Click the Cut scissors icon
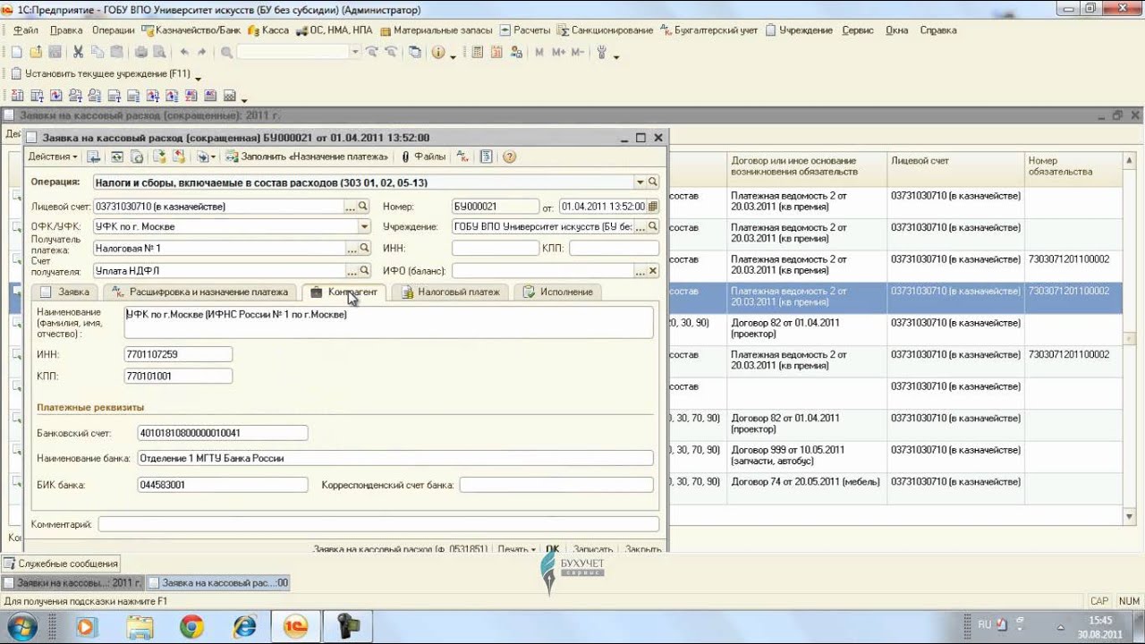This screenshot has width=1145, height=644. (78, 52)
